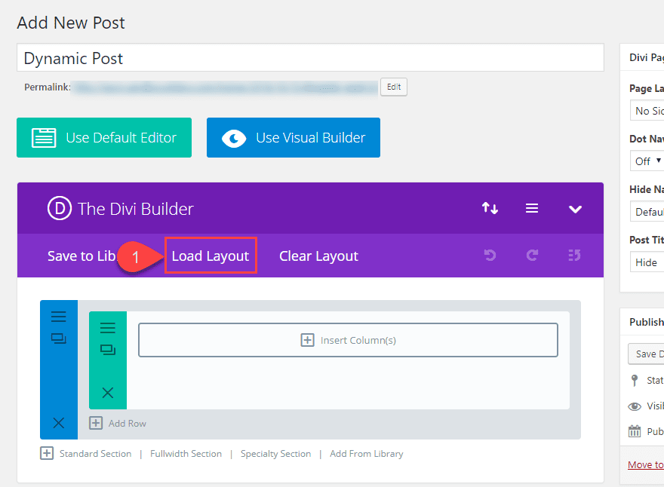
Task: Duplicate the green row using the duplicate icon
Action: click(107, 350)
